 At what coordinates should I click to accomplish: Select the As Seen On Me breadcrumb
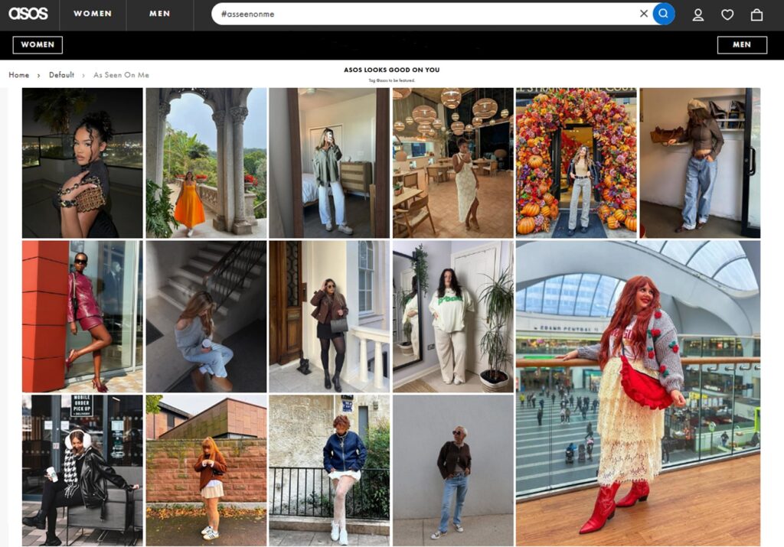[120, 75]
